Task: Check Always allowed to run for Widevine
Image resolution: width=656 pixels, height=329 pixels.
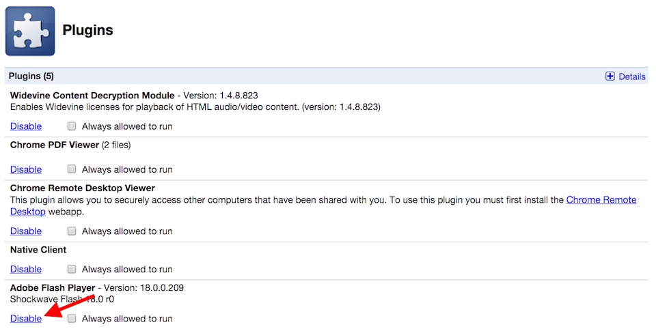Action: [72, 126]
